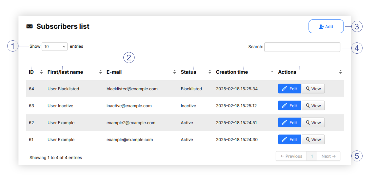Edit the inactive@example.com subscriber
368x183 pixels.
tap(289, 106)
